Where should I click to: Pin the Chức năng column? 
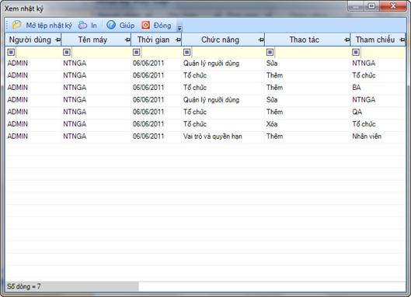click(261, 40)
